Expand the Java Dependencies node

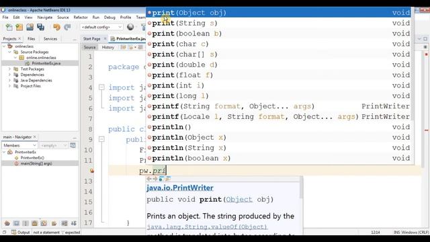tap(9, 81)
